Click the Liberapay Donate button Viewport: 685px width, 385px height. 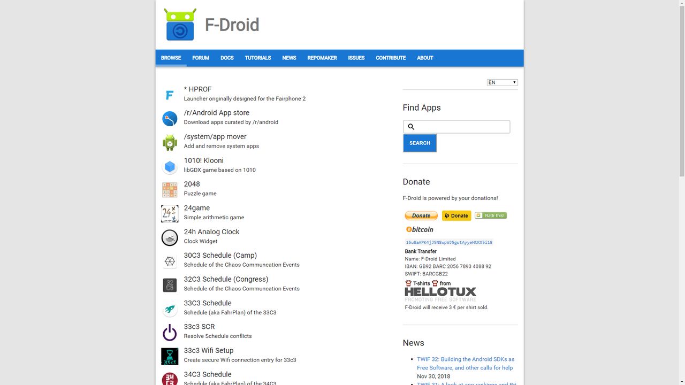click(456, 215)
